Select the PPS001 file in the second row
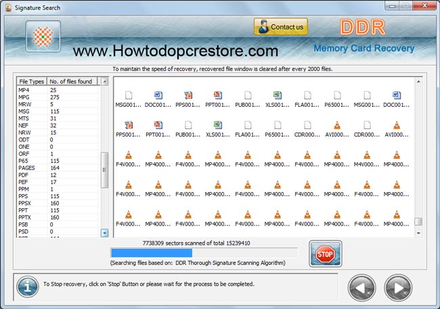Screen dimensions: 440x309 click(128, 129)
